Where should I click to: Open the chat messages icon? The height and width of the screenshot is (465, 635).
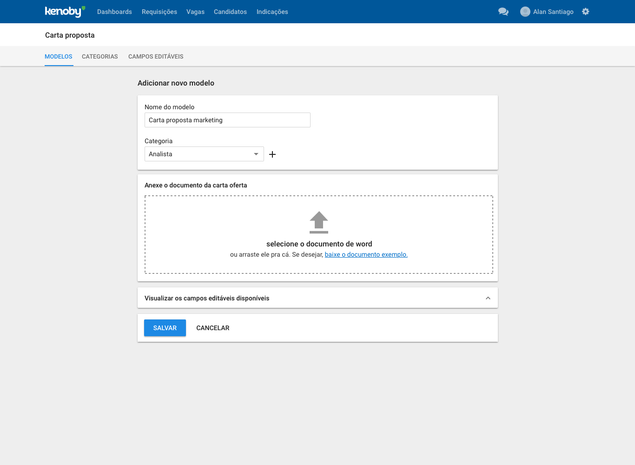click(503, 12)
